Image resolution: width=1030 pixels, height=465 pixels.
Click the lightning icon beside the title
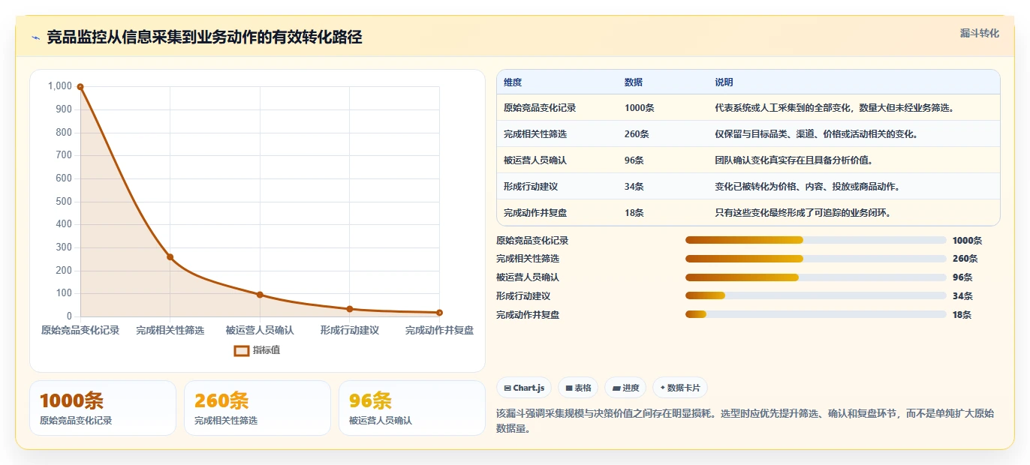pos(35,37)
